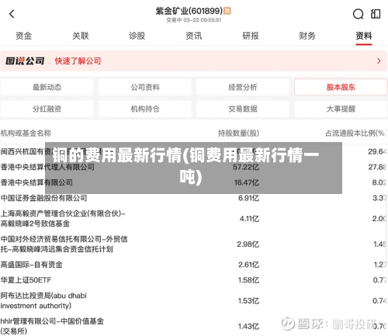Select row 高盛国际-自有资金

point(194,265)
